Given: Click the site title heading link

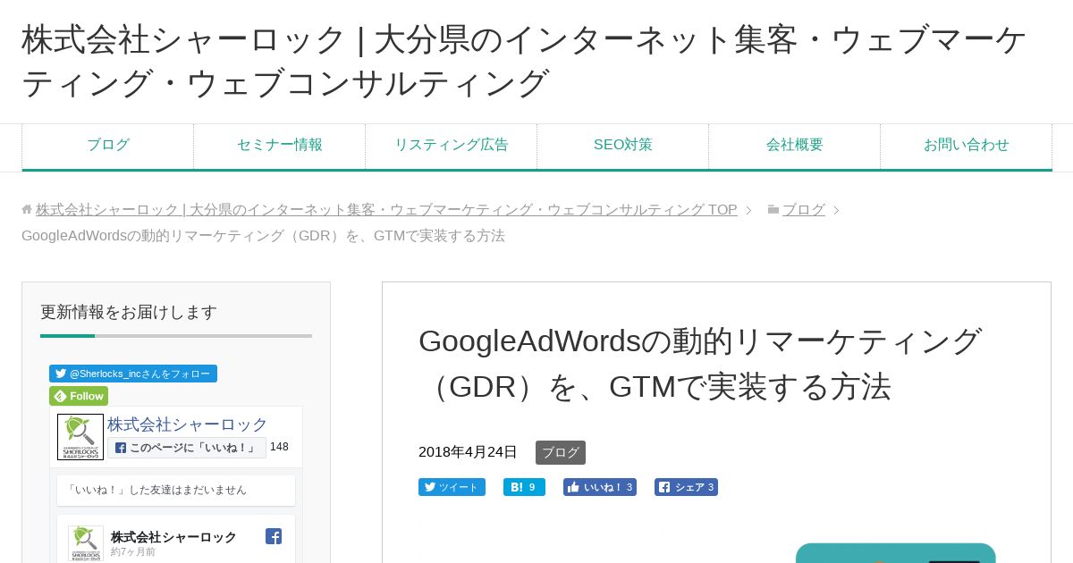Looking at the screenshot, I should (x=524, y=62).
